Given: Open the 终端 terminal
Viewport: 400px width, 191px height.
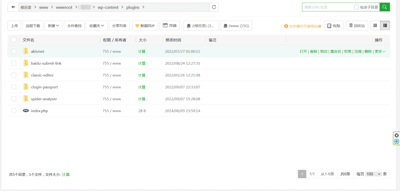Looking at the screenshot, I should coord(170,25).
